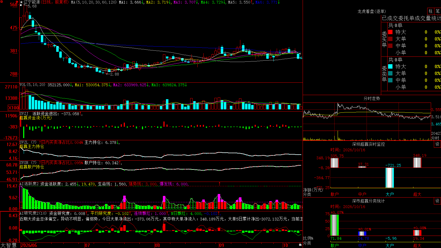Click the 超赢资金流(万元) label
The image size is (441, 248).
click(x=36, y=118)
